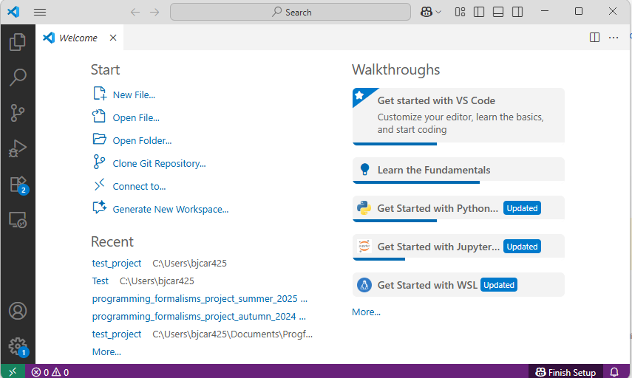The height and width of the screenshot is (378, 632).
Task: Open the Run and Debug view
Action: [18, 148]
